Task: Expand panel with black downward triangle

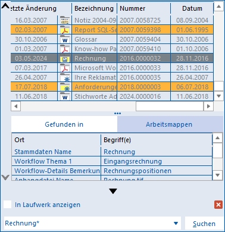Action: (x=113, y=191)
